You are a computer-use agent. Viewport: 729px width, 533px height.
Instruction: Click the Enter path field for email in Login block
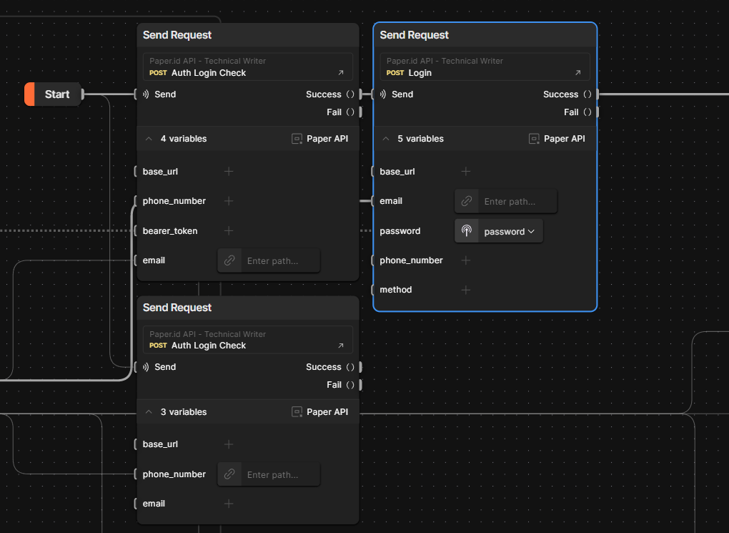(x=517, y=202)
